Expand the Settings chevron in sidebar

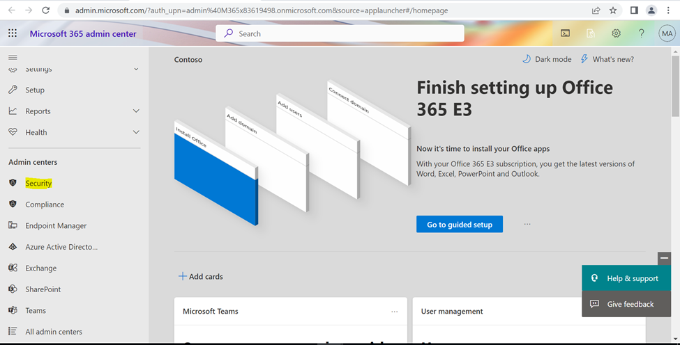point(136,69)
